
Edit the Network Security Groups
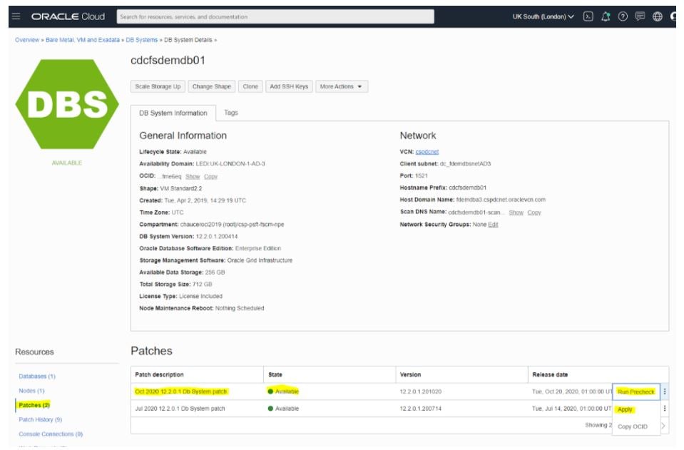(x=493, y=225)
